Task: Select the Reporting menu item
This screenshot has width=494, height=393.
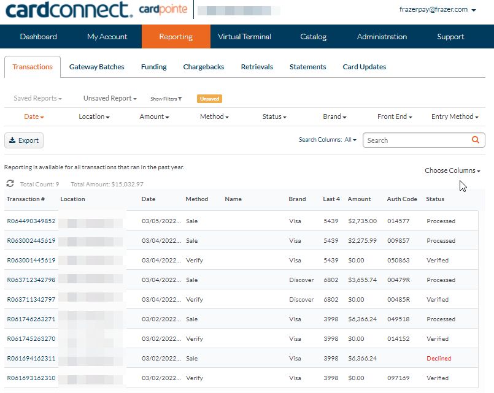Action: point(176,37)
